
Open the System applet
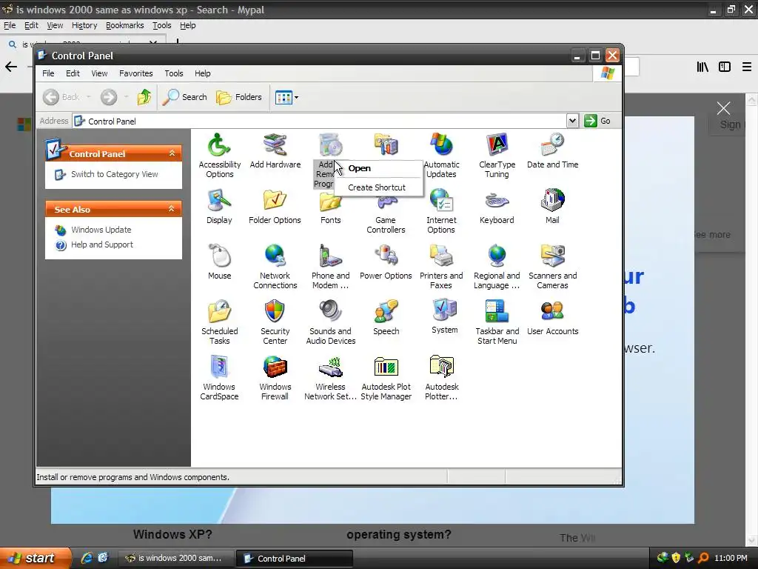click(444, 317)
